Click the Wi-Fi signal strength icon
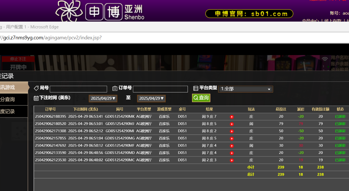The height and width of the screenshot is (191, 349). point(325,59)
